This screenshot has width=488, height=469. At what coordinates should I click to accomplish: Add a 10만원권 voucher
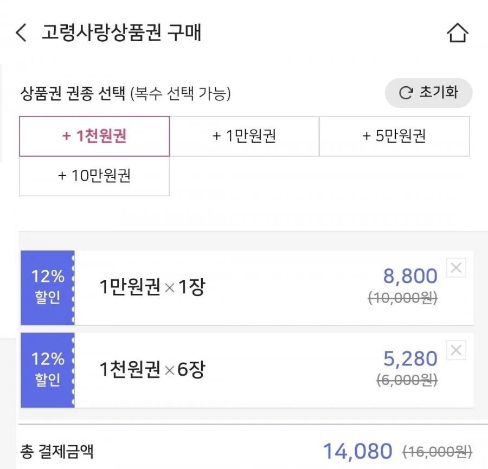click(94, 176)
